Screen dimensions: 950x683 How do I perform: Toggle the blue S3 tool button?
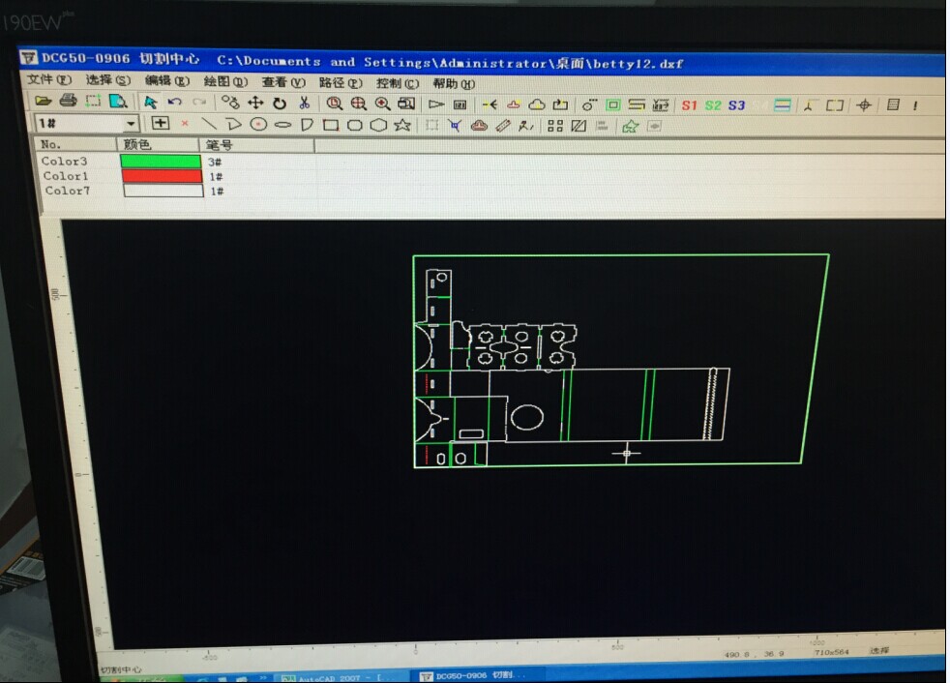click(737, 105)
